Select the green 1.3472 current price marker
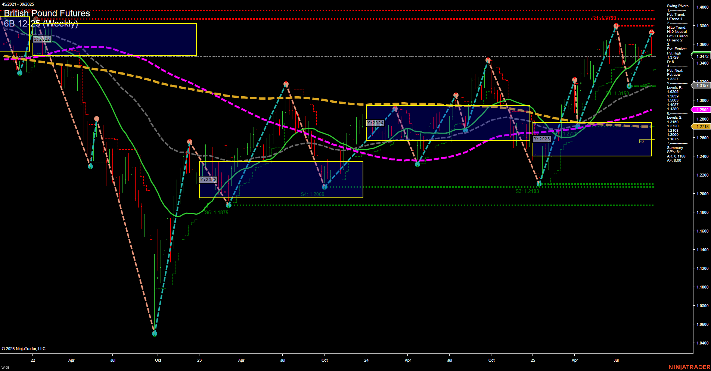 (702, 56)
